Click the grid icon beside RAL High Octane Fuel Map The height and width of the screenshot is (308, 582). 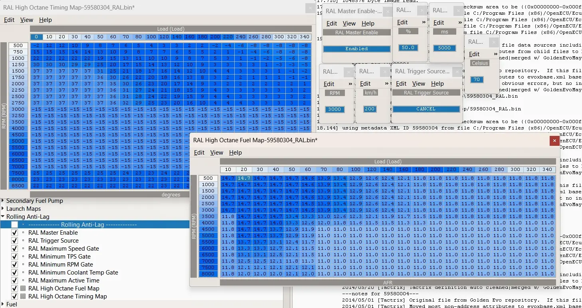[23, 288]
